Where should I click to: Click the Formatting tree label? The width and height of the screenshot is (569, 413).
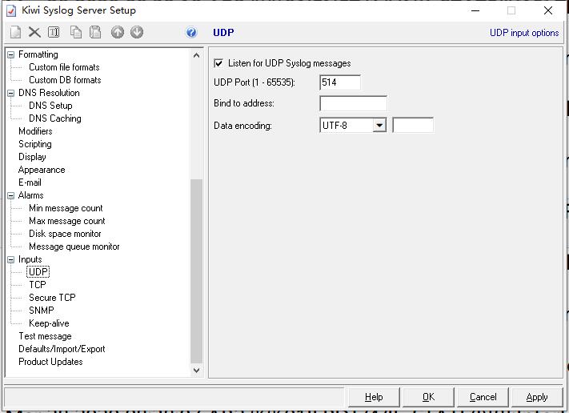pos(38,54)
